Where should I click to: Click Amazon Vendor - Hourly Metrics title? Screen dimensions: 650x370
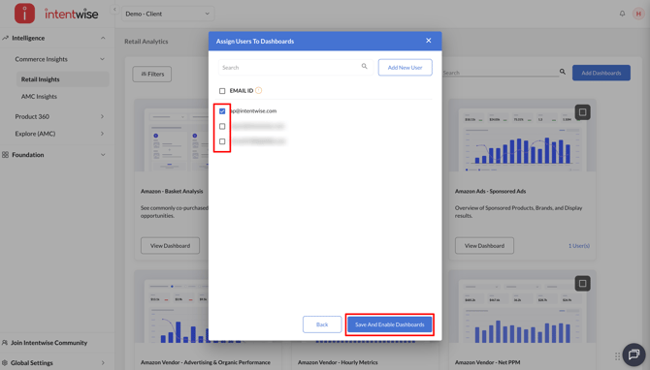(x=338, y=362)
